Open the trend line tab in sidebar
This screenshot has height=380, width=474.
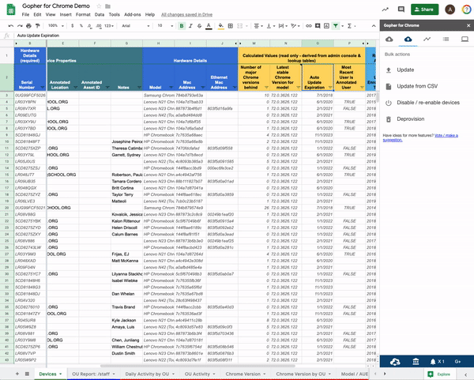(427, 39)
